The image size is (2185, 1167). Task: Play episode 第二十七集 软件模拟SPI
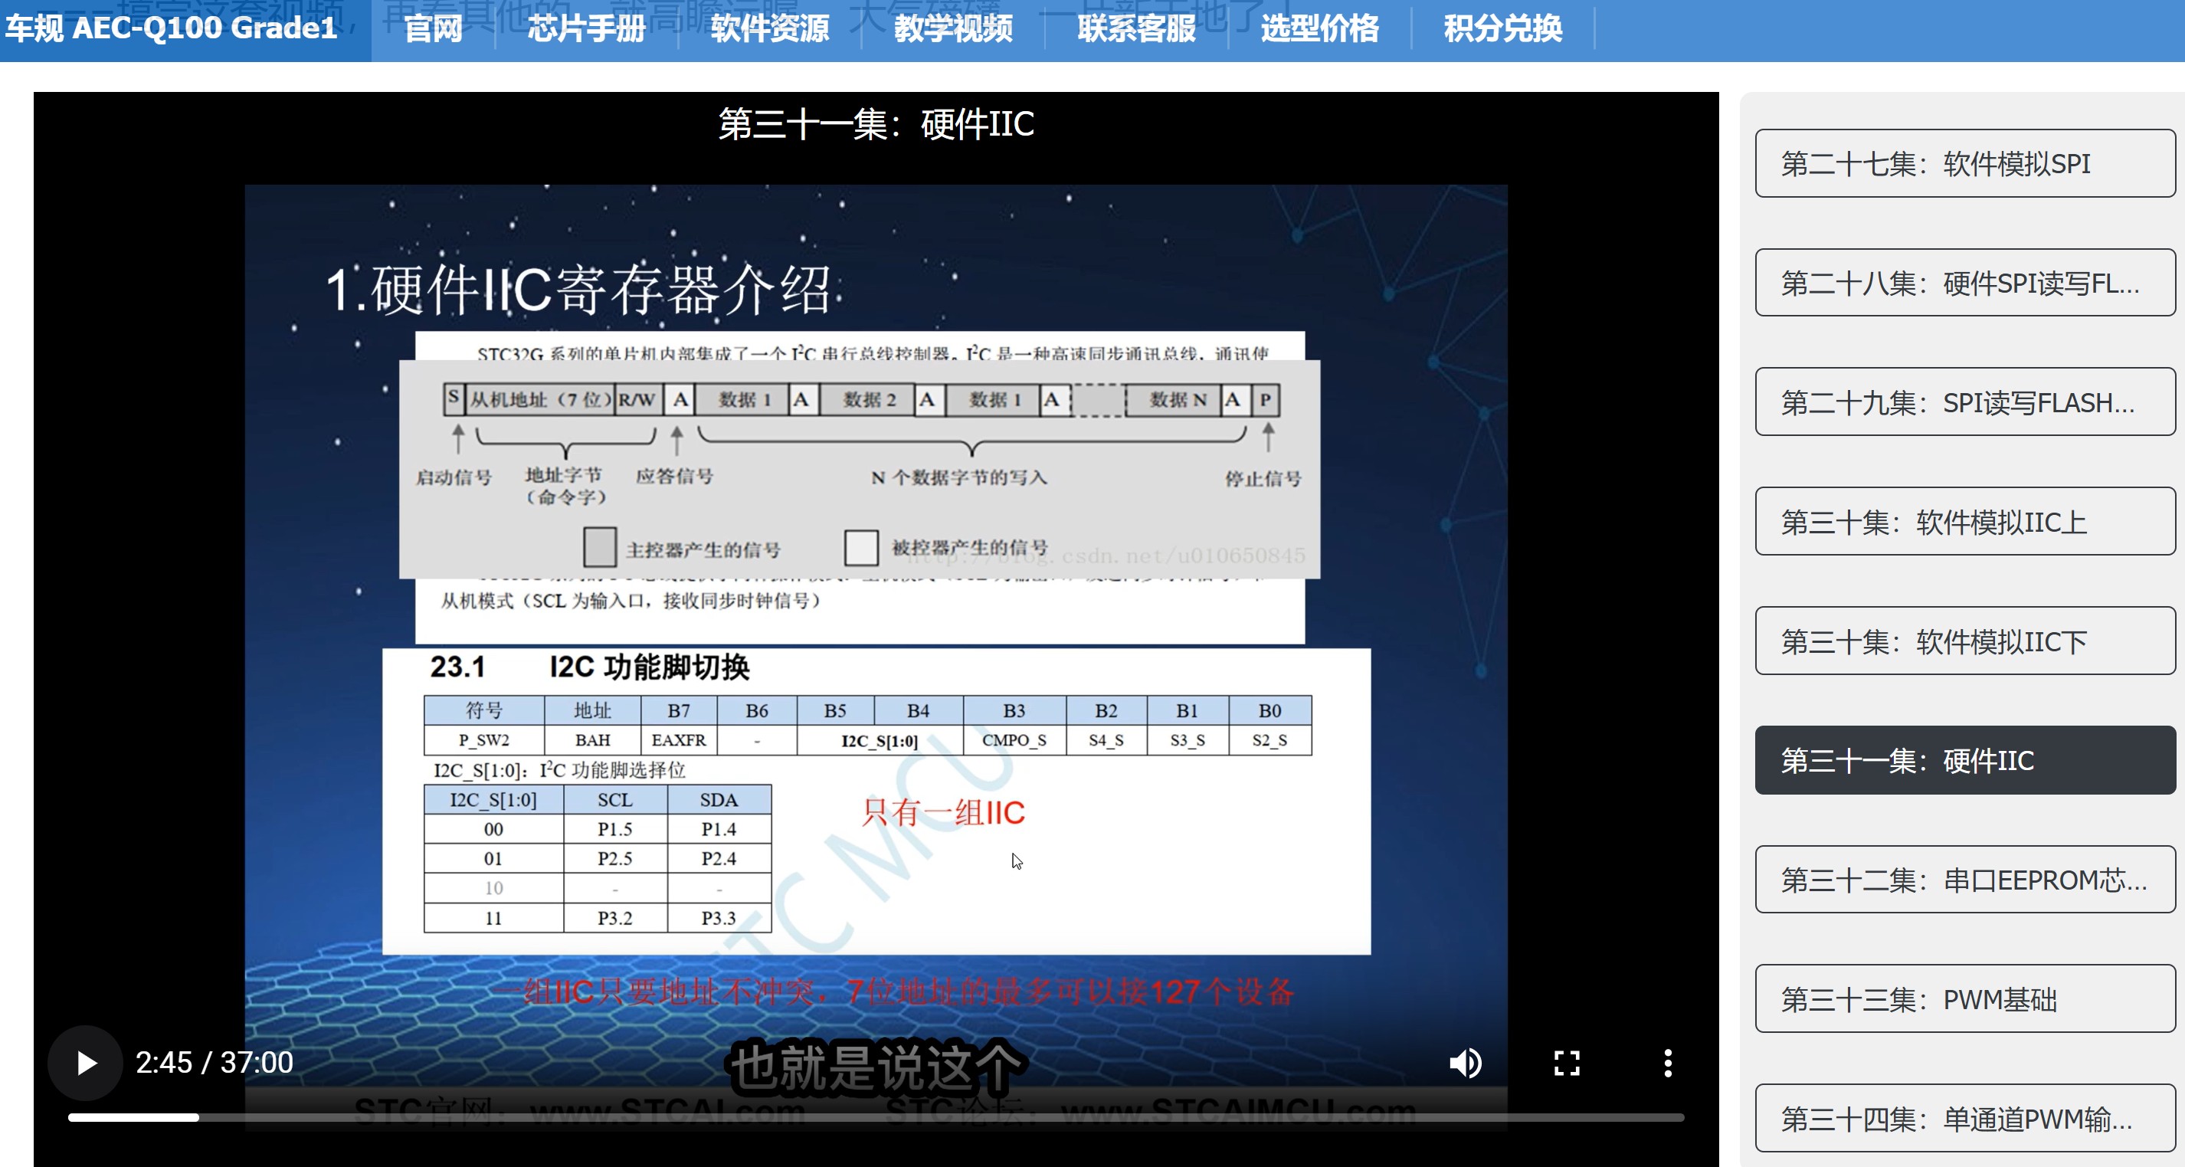point(1964,164)
